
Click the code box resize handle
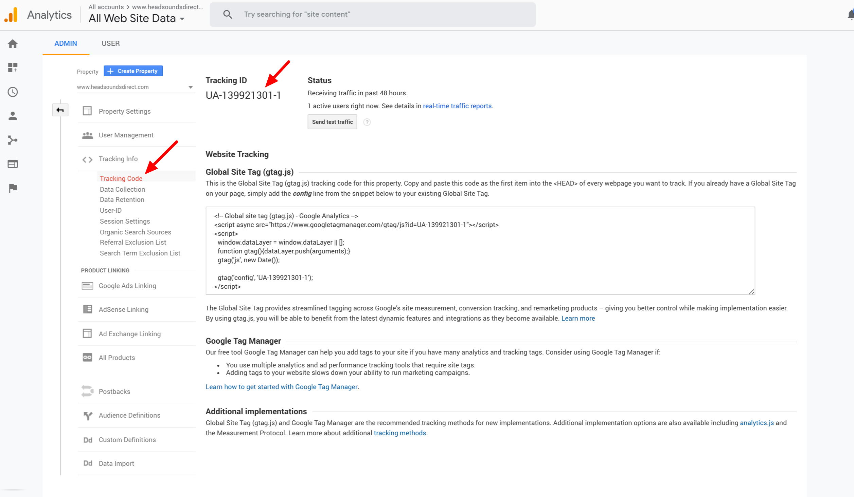(x=751, y=291)
